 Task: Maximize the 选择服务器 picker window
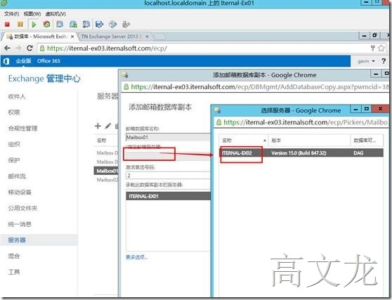(367, 109)
